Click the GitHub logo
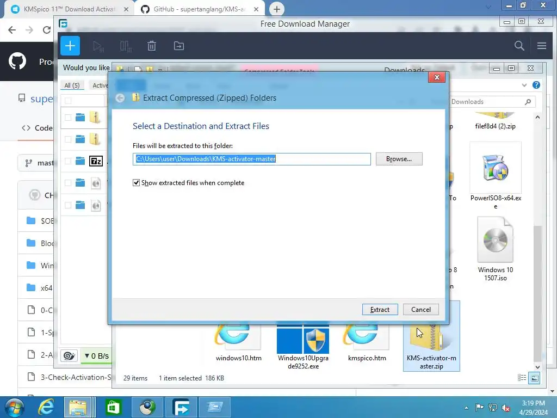The image size is (557, 418). click(17, 61)
